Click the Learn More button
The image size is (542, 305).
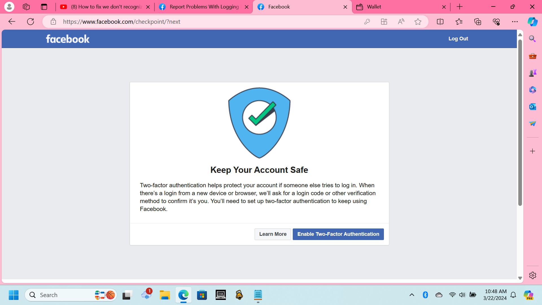pyautogui.click(x=272, y=234)
